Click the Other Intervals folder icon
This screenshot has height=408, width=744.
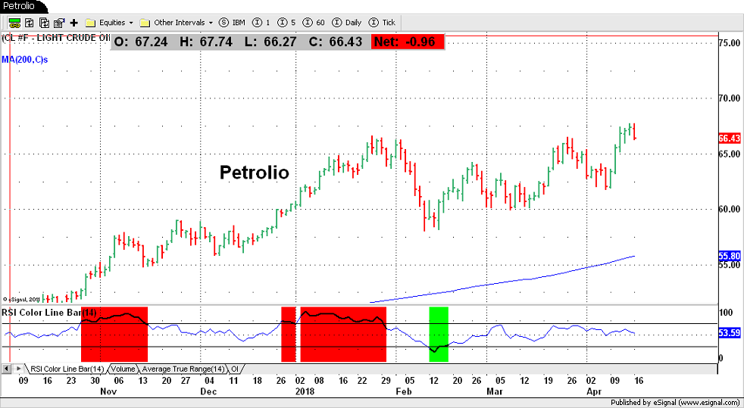pos(145,23)
